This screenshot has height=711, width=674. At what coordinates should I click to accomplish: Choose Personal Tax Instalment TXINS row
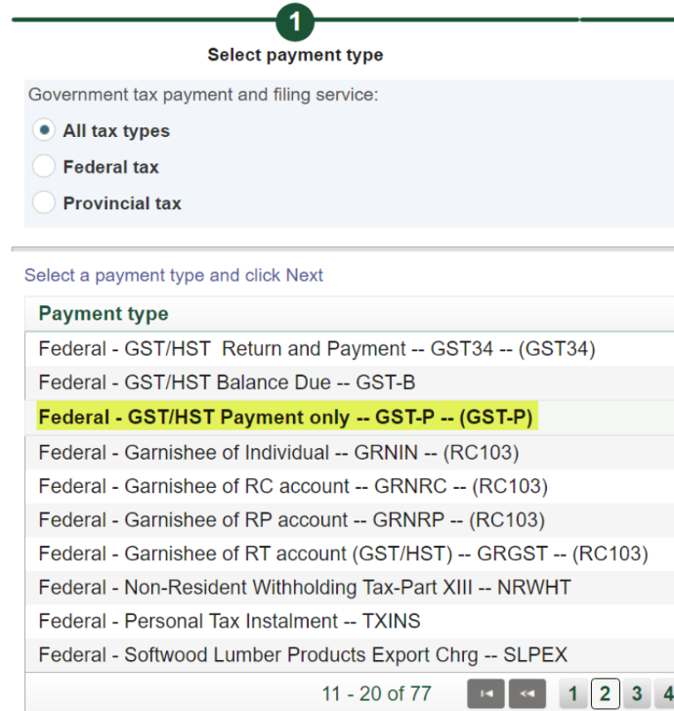click(x=350, y=621)
